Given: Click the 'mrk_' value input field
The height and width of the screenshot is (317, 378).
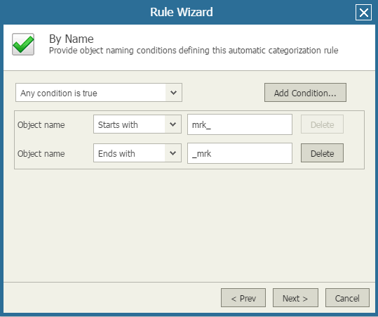Looking at the screenshot, I should tap(240, 124).
